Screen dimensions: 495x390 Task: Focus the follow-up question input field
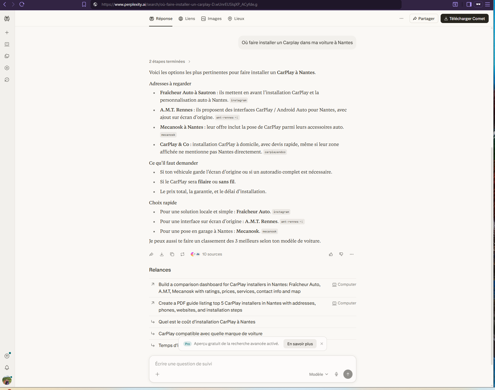coord(253,364)
